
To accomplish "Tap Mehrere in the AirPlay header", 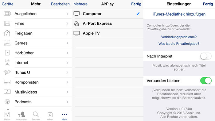I will click(80, 4).
